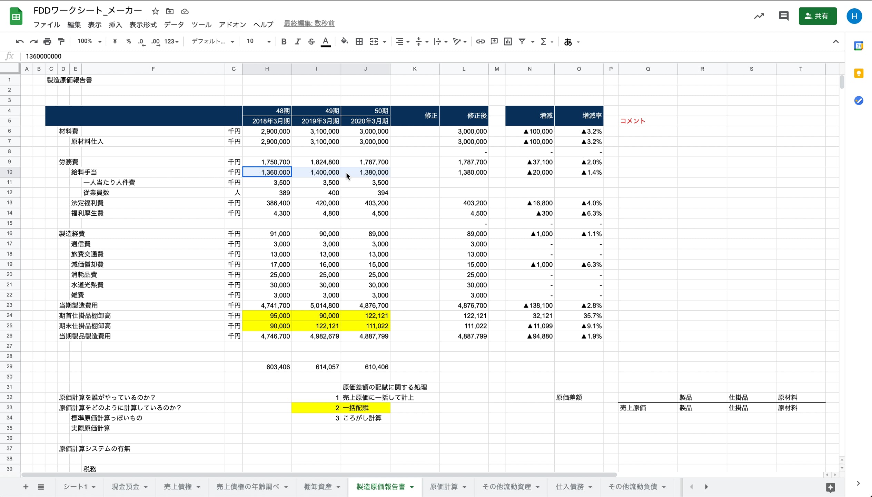Apply bold formatting to selected cell
The height and width of the screenshot is (497, 872).
click(x=283, y=41)
